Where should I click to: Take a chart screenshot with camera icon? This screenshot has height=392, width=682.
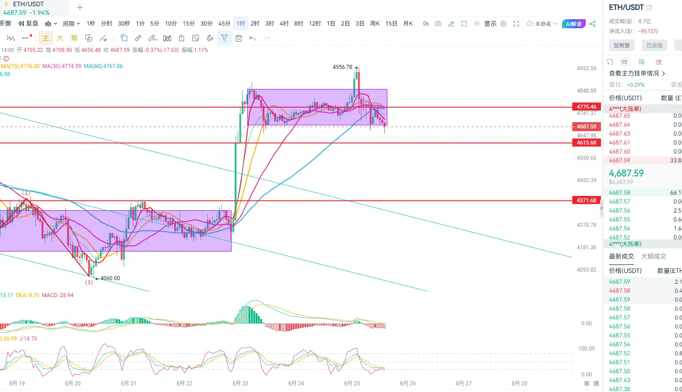point(438,23)
